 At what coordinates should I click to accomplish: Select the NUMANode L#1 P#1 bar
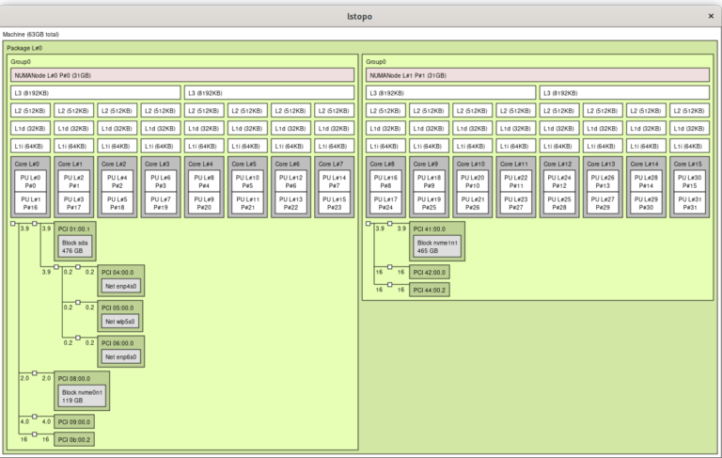[x=537, y=74]
